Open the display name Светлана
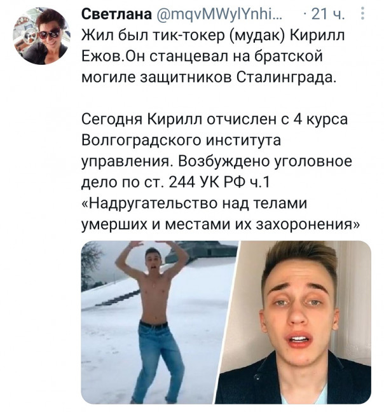384x412 pixels. coord(116,13)
